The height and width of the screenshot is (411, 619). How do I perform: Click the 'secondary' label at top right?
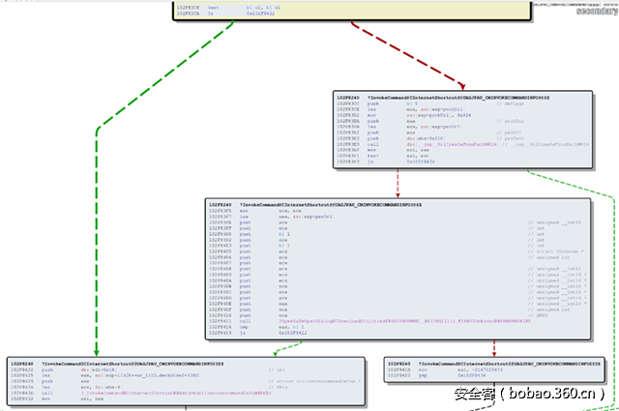coord(597,11)
